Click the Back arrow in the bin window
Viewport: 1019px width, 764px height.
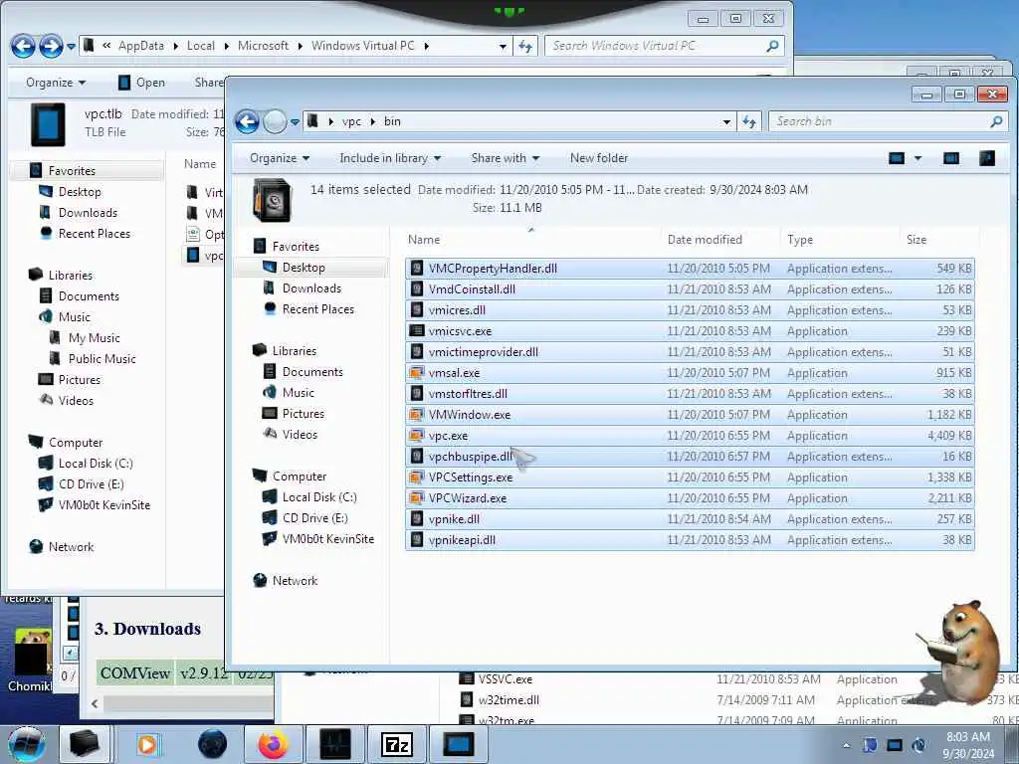click(247, 121)
